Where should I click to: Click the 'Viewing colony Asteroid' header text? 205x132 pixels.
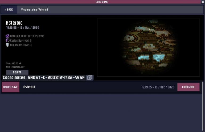(x=35, y=10)
